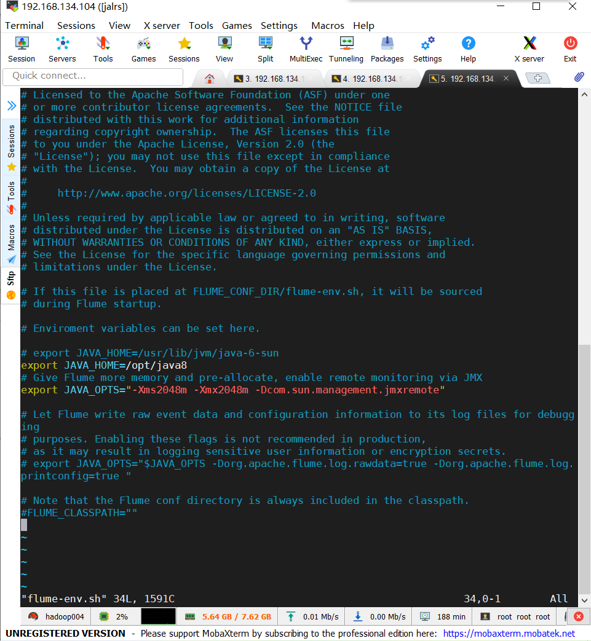The width and height of the screenshot is (591, 641).
Task: Open the Settings menu
Action: 279,25
